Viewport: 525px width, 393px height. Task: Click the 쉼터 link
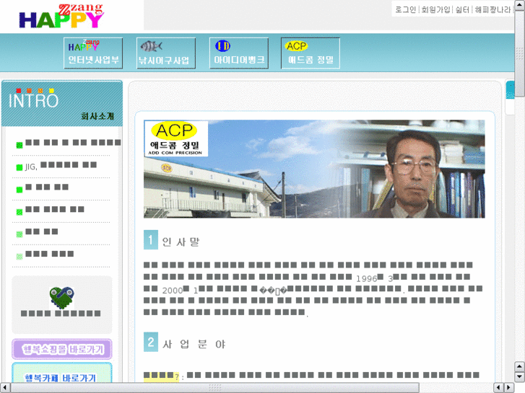point(462,9)
